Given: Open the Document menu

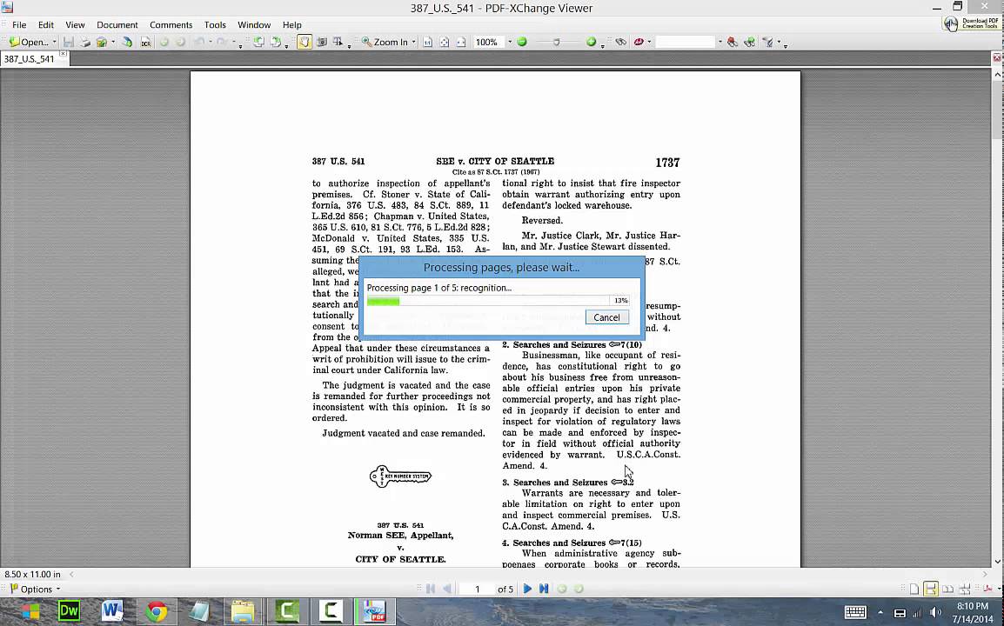Looking at the screenshot, I should click(x=117, y=24).
